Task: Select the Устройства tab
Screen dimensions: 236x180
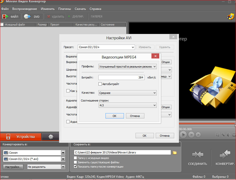Action: click(21, 137)
